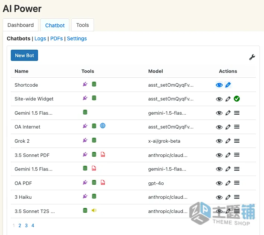The image size is (264, 235).
Task: Open menu for gemini-1.5-flas bot that has a PDF tool
Action: [x=237, y=169]
